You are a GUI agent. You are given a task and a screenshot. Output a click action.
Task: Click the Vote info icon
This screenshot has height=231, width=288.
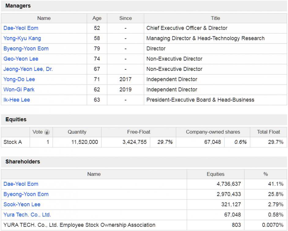pos(47,132)
